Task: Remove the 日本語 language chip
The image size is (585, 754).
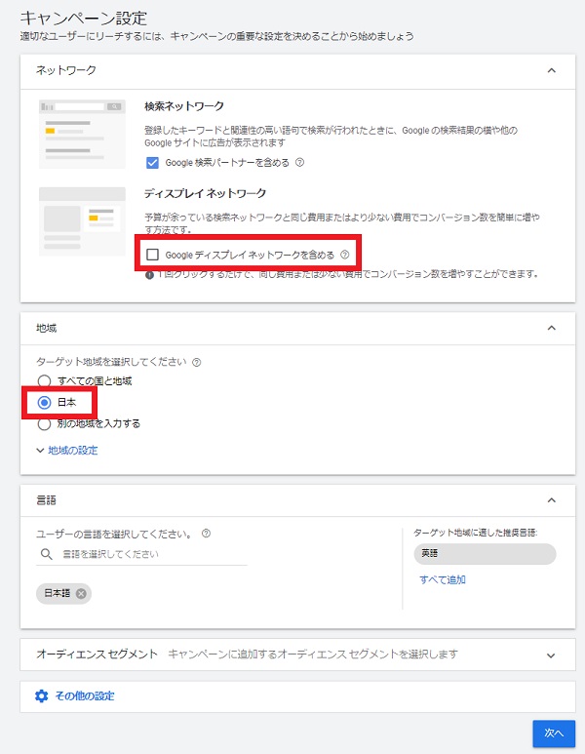Action: [81, 593]
